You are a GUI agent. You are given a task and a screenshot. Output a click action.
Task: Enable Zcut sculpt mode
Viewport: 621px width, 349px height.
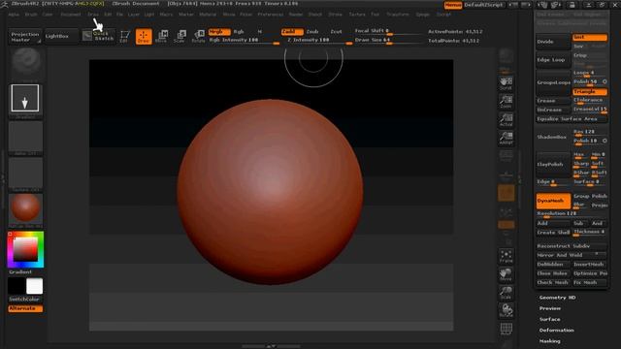coord(336,32)
